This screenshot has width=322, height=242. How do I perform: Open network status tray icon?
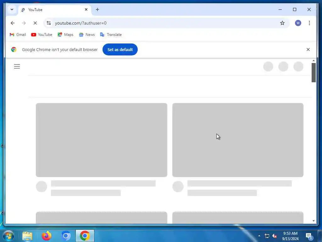click(x=267, y=236)
